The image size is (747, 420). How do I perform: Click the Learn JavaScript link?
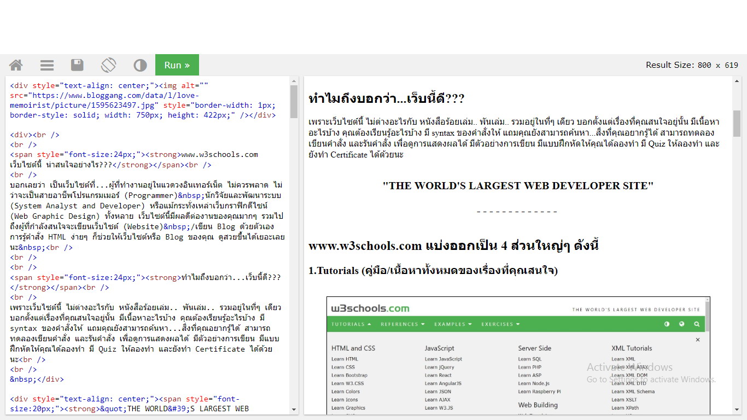point(443,359)
